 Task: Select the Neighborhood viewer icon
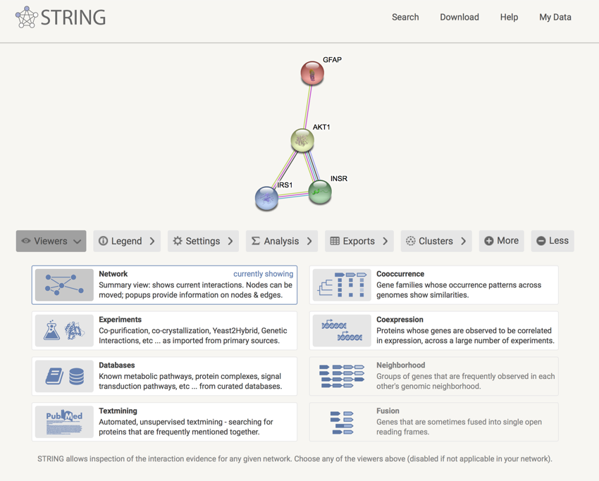pyautogui.click(x=342, y=376)
